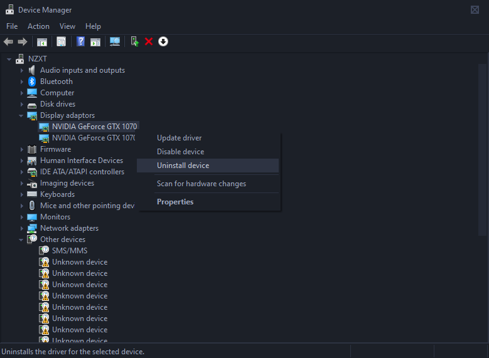Click the vertical scrollbar of device tree
Viewport: 489px width, 358px height.
click(x=482, y=150)
